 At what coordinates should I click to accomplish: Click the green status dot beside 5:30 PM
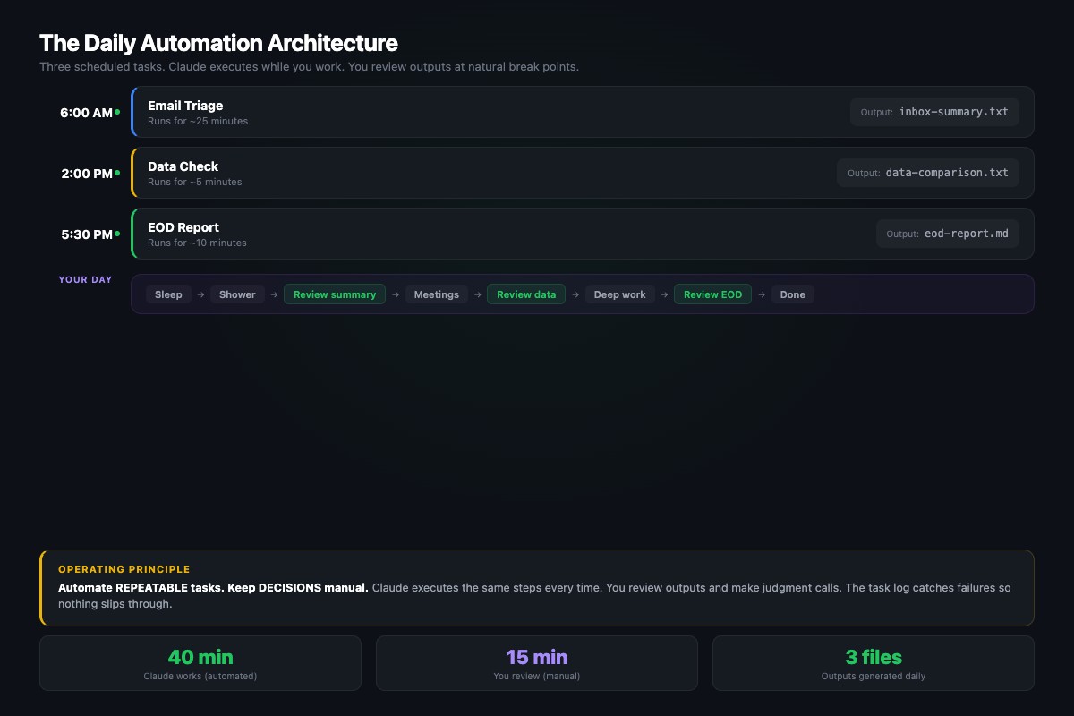coord(117,234)
